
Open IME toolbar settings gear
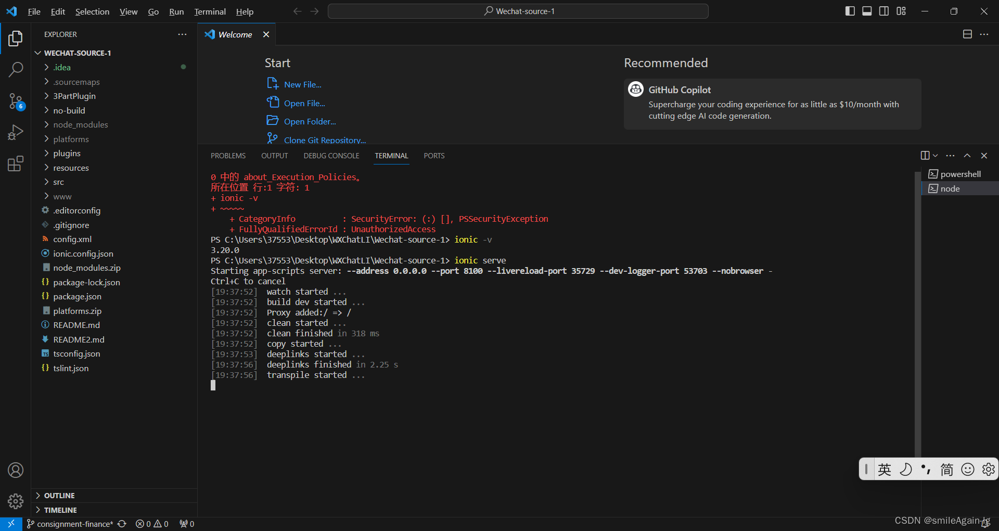coord(988,470)
